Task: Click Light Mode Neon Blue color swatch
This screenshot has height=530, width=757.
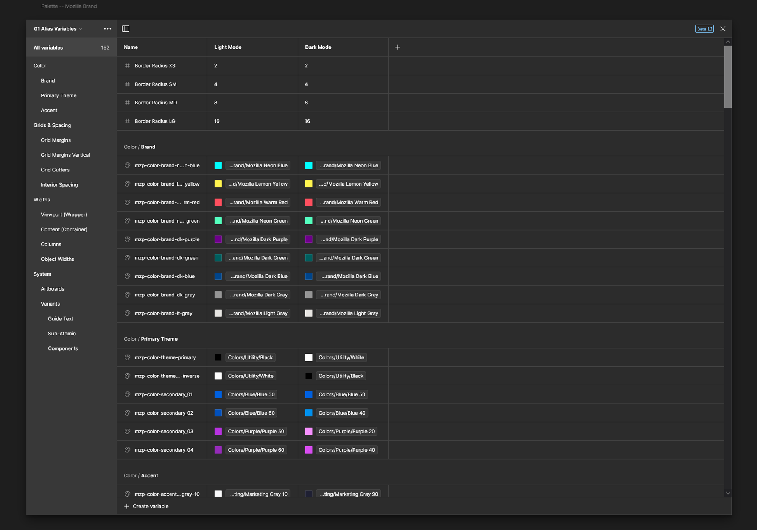Action: pyautogui.click(x=218, y=165)
